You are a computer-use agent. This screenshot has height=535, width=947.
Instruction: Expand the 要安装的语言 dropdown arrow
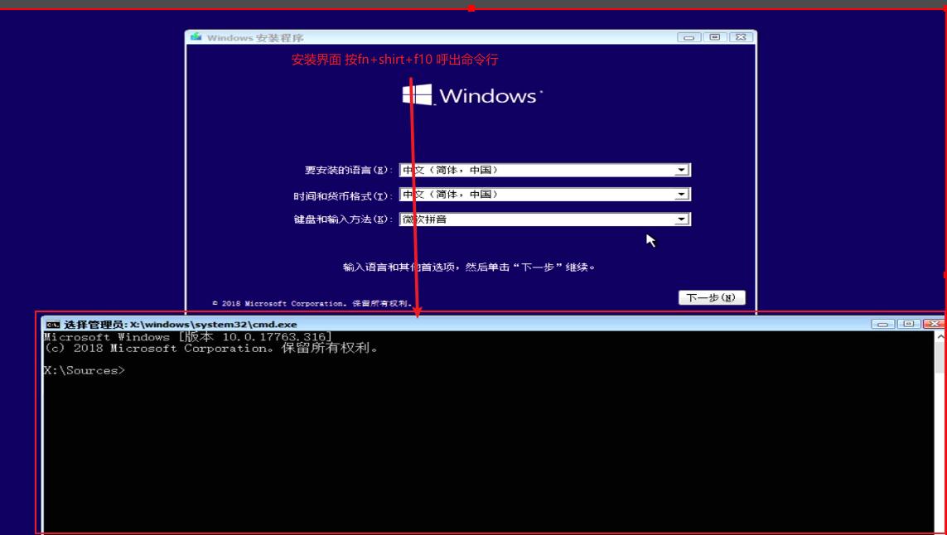click(681, 170)
